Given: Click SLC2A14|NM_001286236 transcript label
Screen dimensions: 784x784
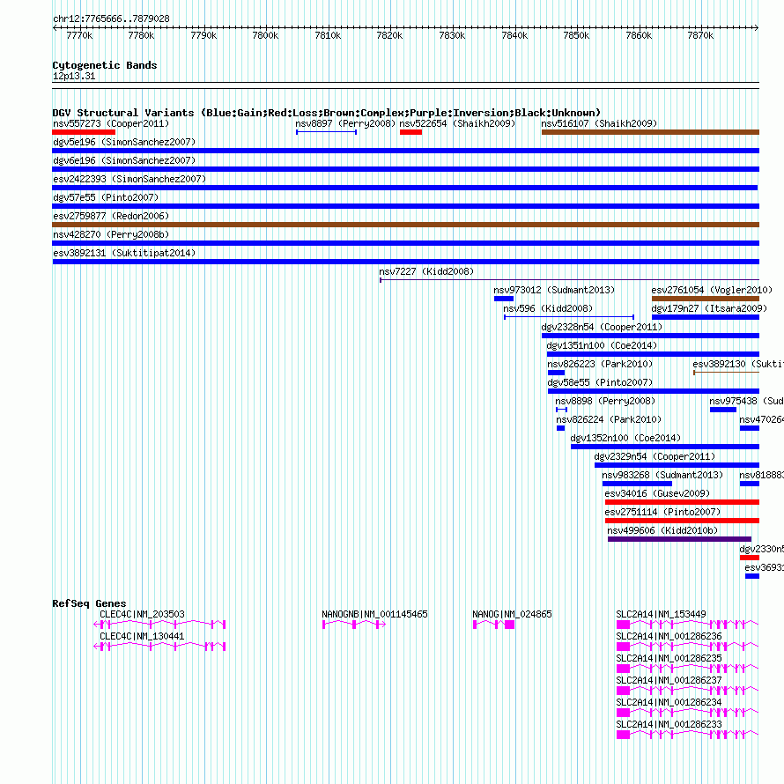Looking at the screenshot, I should pos(669,636).
